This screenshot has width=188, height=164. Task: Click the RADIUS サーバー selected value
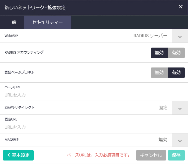(150, 36)
